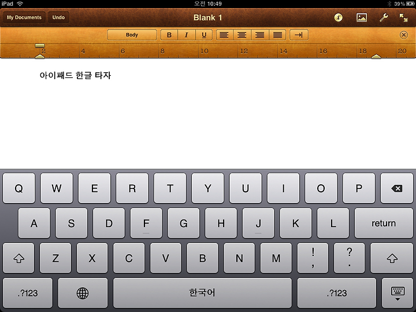
Task: Tap the Blank 1 document title
Action: 207,17
